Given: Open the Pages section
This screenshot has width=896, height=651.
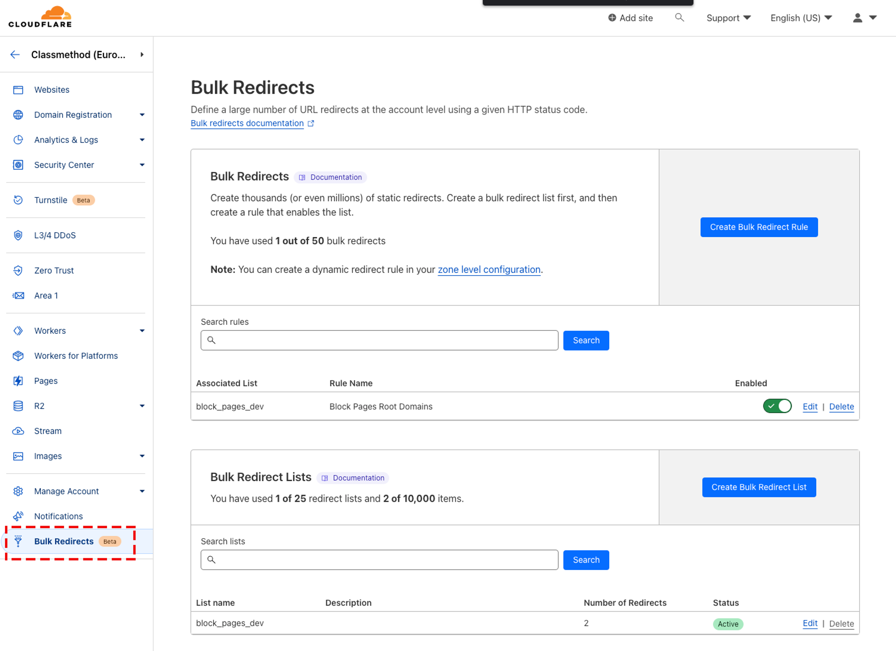Looking at the screenshot, I should pos(46,380).
